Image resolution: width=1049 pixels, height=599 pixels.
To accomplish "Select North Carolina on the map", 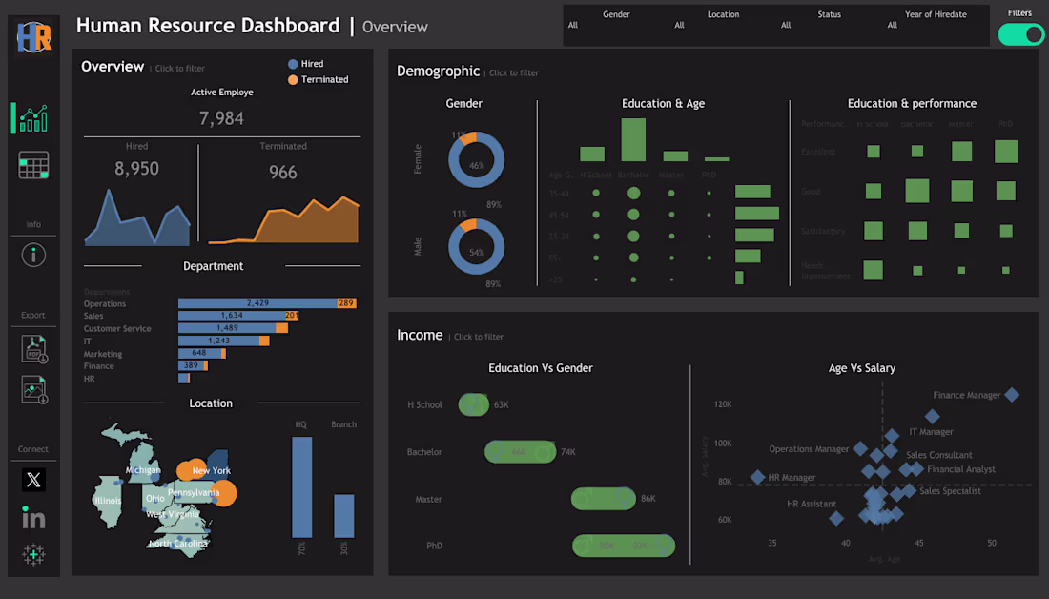I will [x=178, y=544].
